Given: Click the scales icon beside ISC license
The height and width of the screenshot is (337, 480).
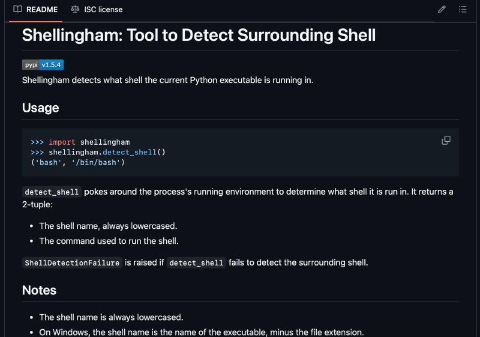Looking at the screenshot, I should point(75,9).
